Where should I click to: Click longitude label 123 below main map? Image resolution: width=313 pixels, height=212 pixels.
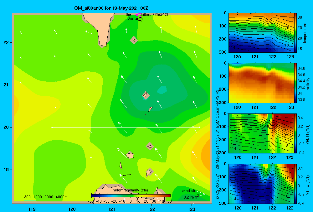point(192,209)
